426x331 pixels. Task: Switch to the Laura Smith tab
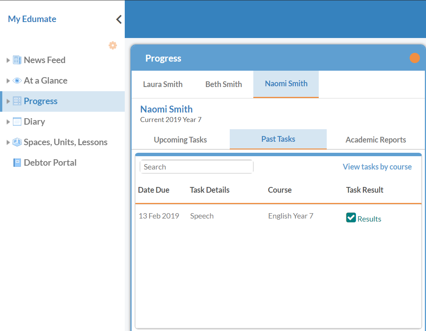(x=162, y=84)
